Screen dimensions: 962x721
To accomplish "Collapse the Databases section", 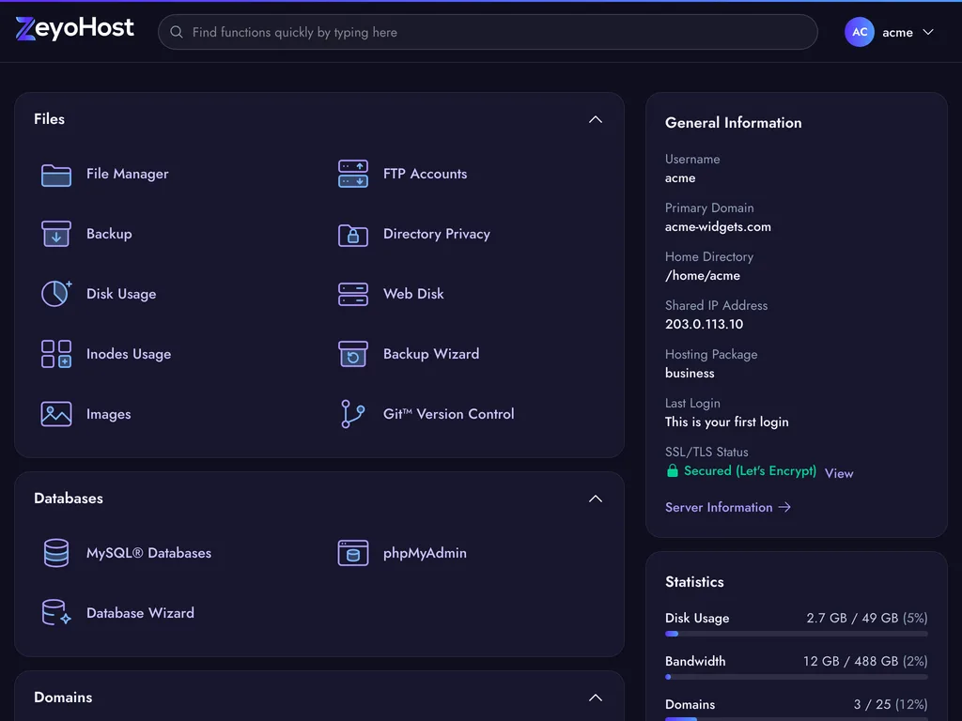I will [595, 499].
